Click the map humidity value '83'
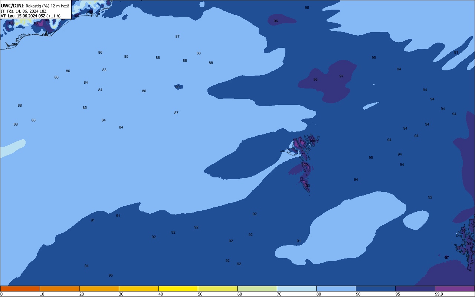The height and width of the screenshot is (297, 475). (x=104, y=70)
